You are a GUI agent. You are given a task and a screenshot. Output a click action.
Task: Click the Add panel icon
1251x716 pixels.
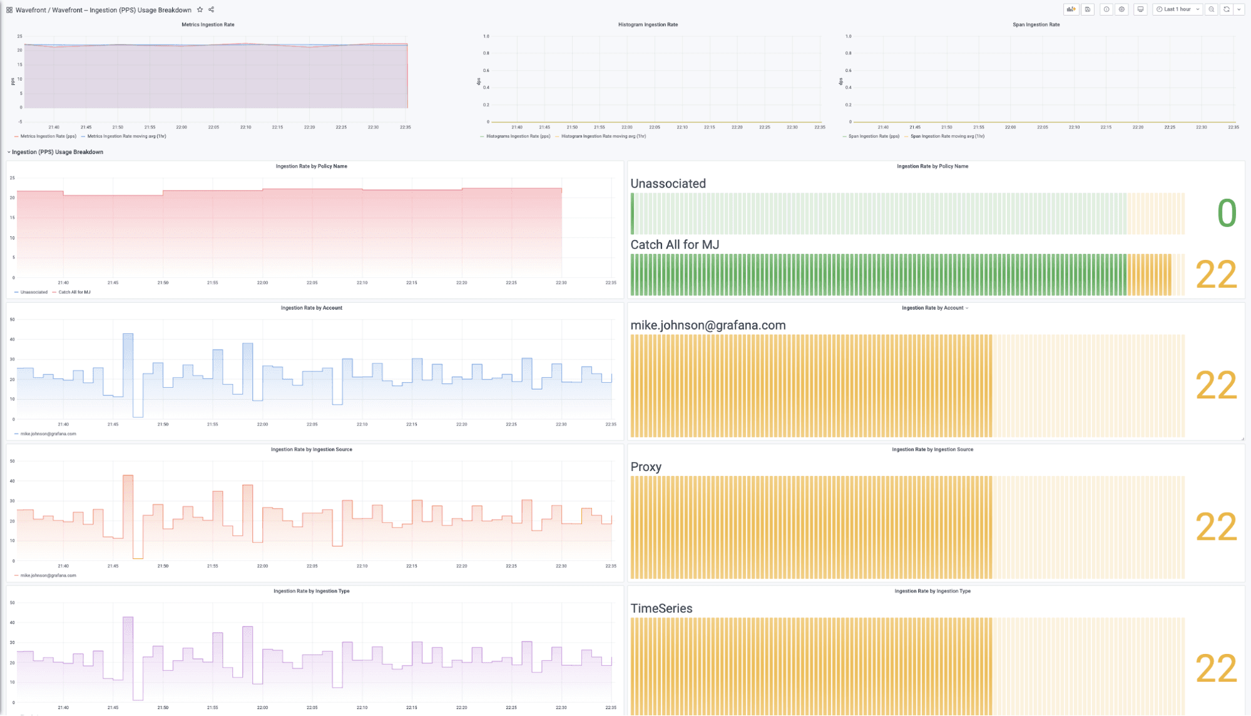(1071, 9)
